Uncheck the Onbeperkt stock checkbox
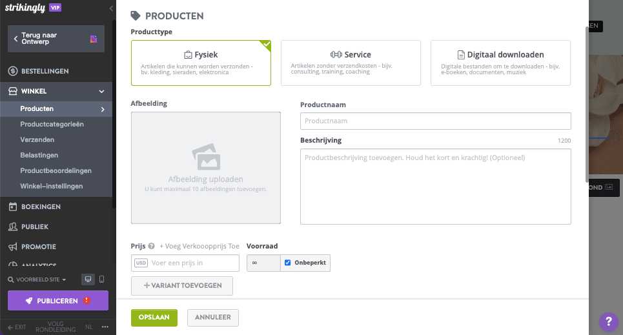The height and width of the screenshot is (335, 623). (x=288, y=263)
